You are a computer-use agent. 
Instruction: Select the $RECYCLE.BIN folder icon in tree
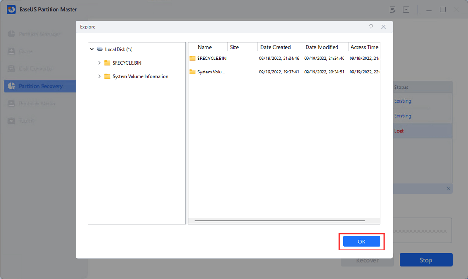(x=107, y=63)
